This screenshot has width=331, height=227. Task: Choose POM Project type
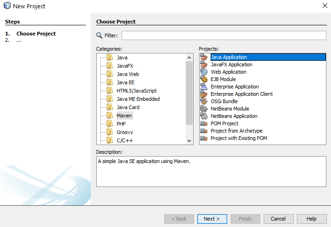(x=225, y=123)
